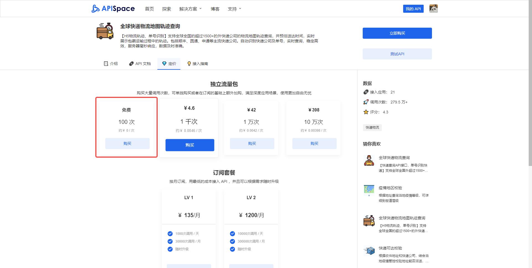This screenshot has height=268, width=532.
Task: Select the 介绍 tab book icon
Action: [x=106, y=64]
